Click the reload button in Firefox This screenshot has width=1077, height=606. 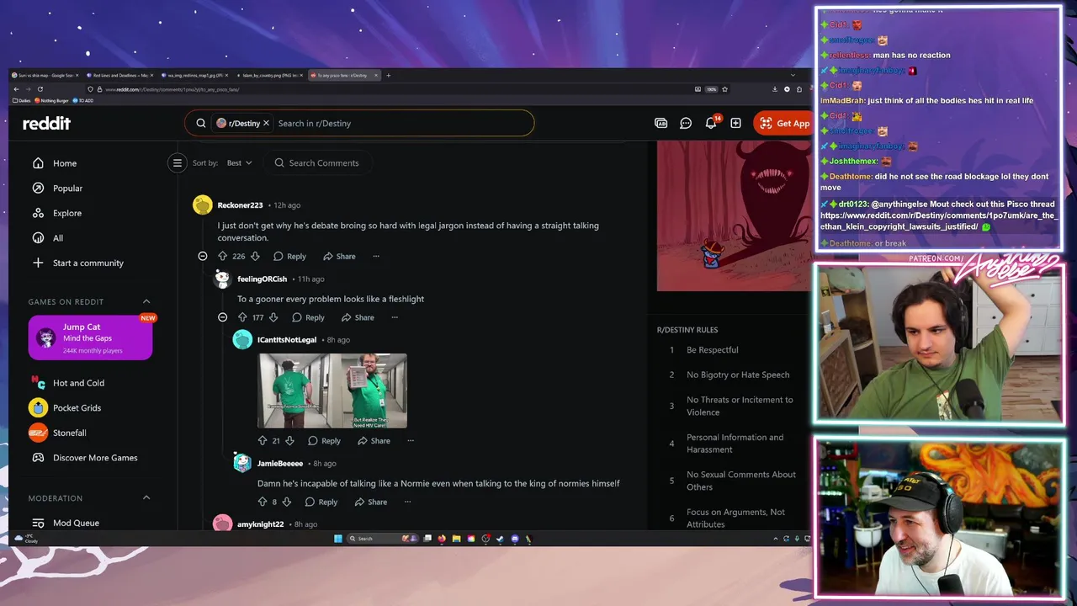click(40, 89)
